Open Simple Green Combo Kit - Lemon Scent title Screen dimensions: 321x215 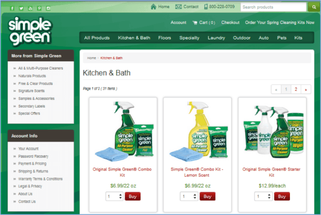[197, 172]
